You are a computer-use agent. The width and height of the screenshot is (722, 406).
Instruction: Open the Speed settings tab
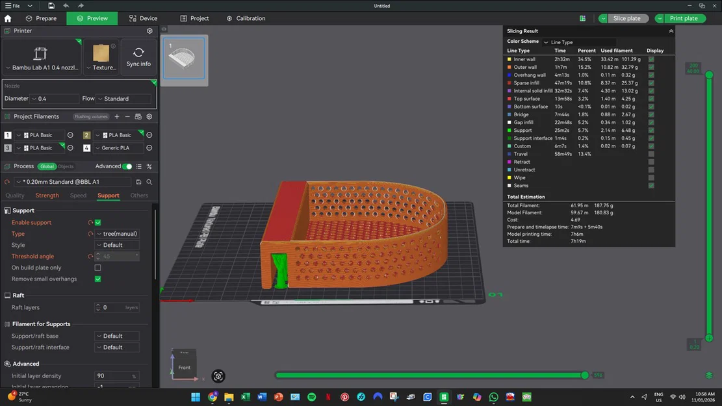click(x=78, y=195)
